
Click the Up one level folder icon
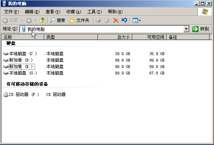point(42,20)
